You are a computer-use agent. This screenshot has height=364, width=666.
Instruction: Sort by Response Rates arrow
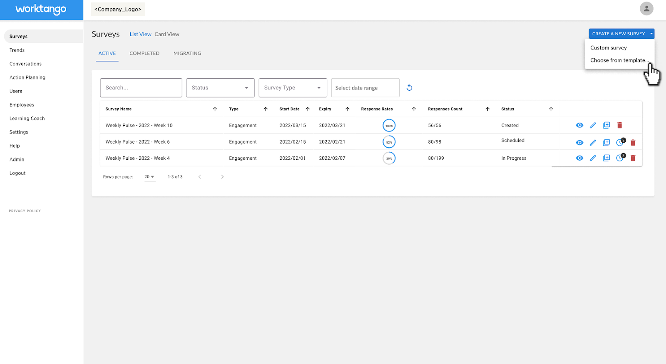tap(414, 109)
